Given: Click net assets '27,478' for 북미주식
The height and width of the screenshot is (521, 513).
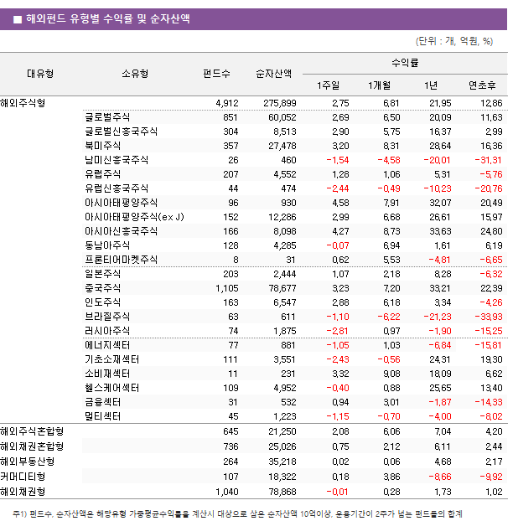Looking at the screenshot, I should coord(282,146).
